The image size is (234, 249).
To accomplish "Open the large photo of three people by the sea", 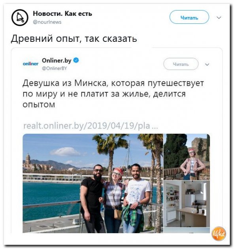I will tap(93, 183).
